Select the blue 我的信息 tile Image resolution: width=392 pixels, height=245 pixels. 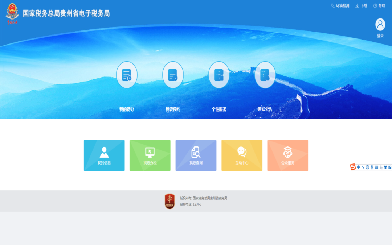[104, 155]
